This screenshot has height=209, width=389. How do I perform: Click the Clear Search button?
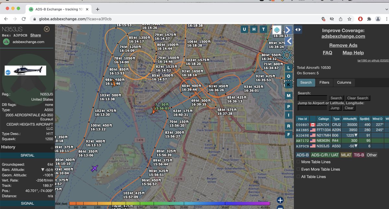(x=358, y=98)
